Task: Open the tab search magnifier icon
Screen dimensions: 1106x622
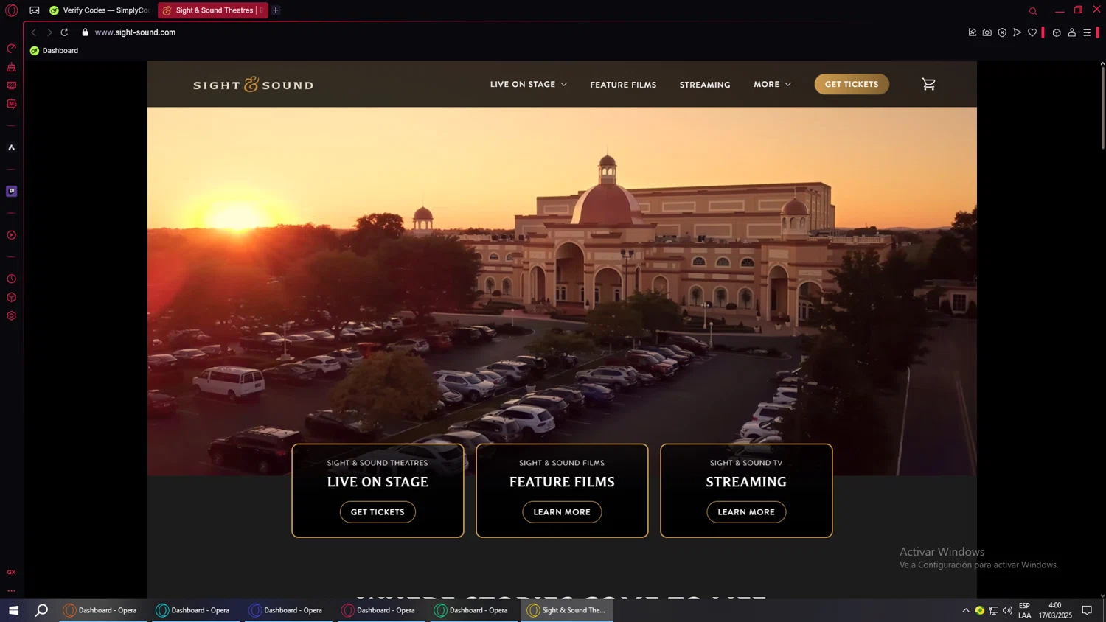Action: (x=1033, y=11)
